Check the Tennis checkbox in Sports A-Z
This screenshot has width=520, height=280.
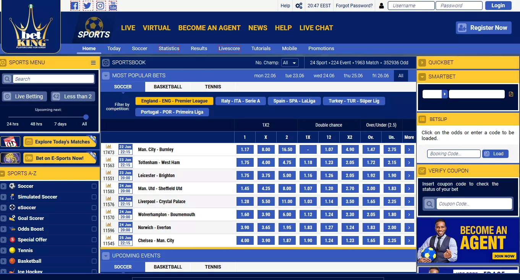coord(93,250)
